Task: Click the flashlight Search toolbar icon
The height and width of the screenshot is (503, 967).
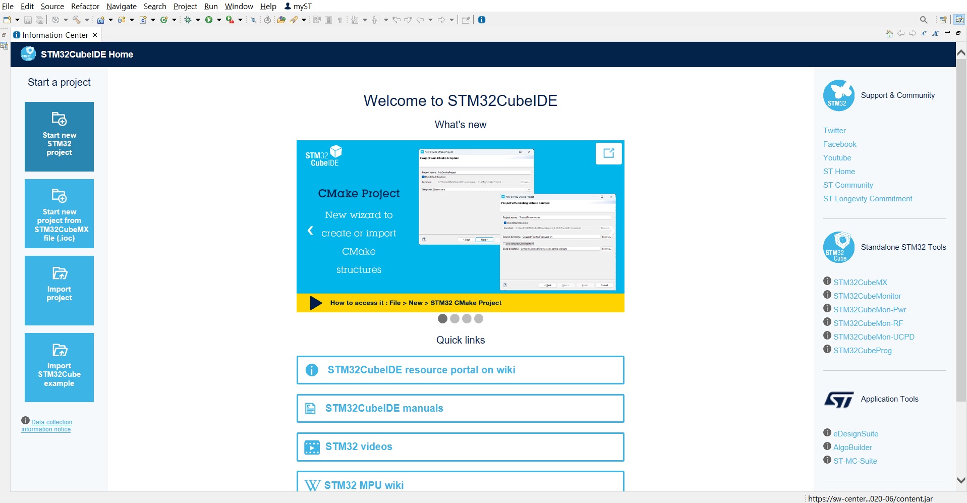Action: (x=293, y=20)
